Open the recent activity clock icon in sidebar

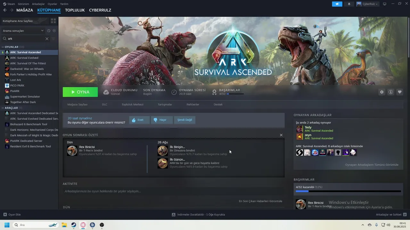click(49, 31)
